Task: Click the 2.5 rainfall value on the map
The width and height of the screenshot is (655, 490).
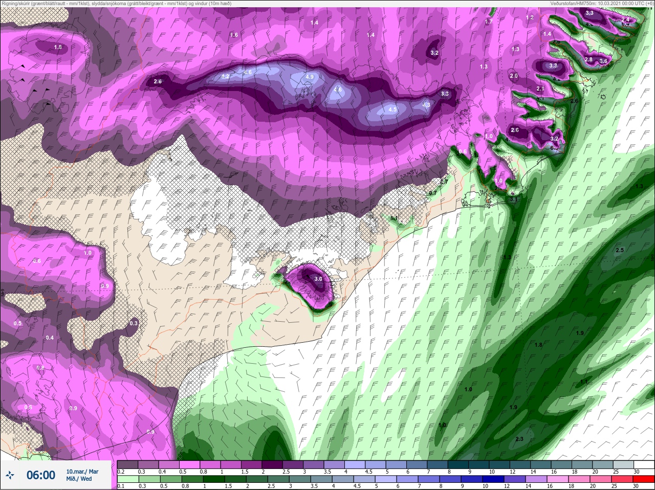Action: [x=620, y=250]
